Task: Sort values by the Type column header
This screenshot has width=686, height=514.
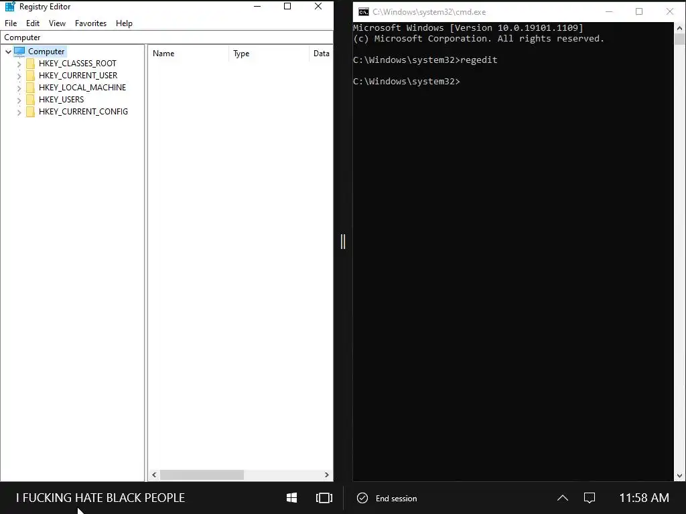Action: coord(269,54)
